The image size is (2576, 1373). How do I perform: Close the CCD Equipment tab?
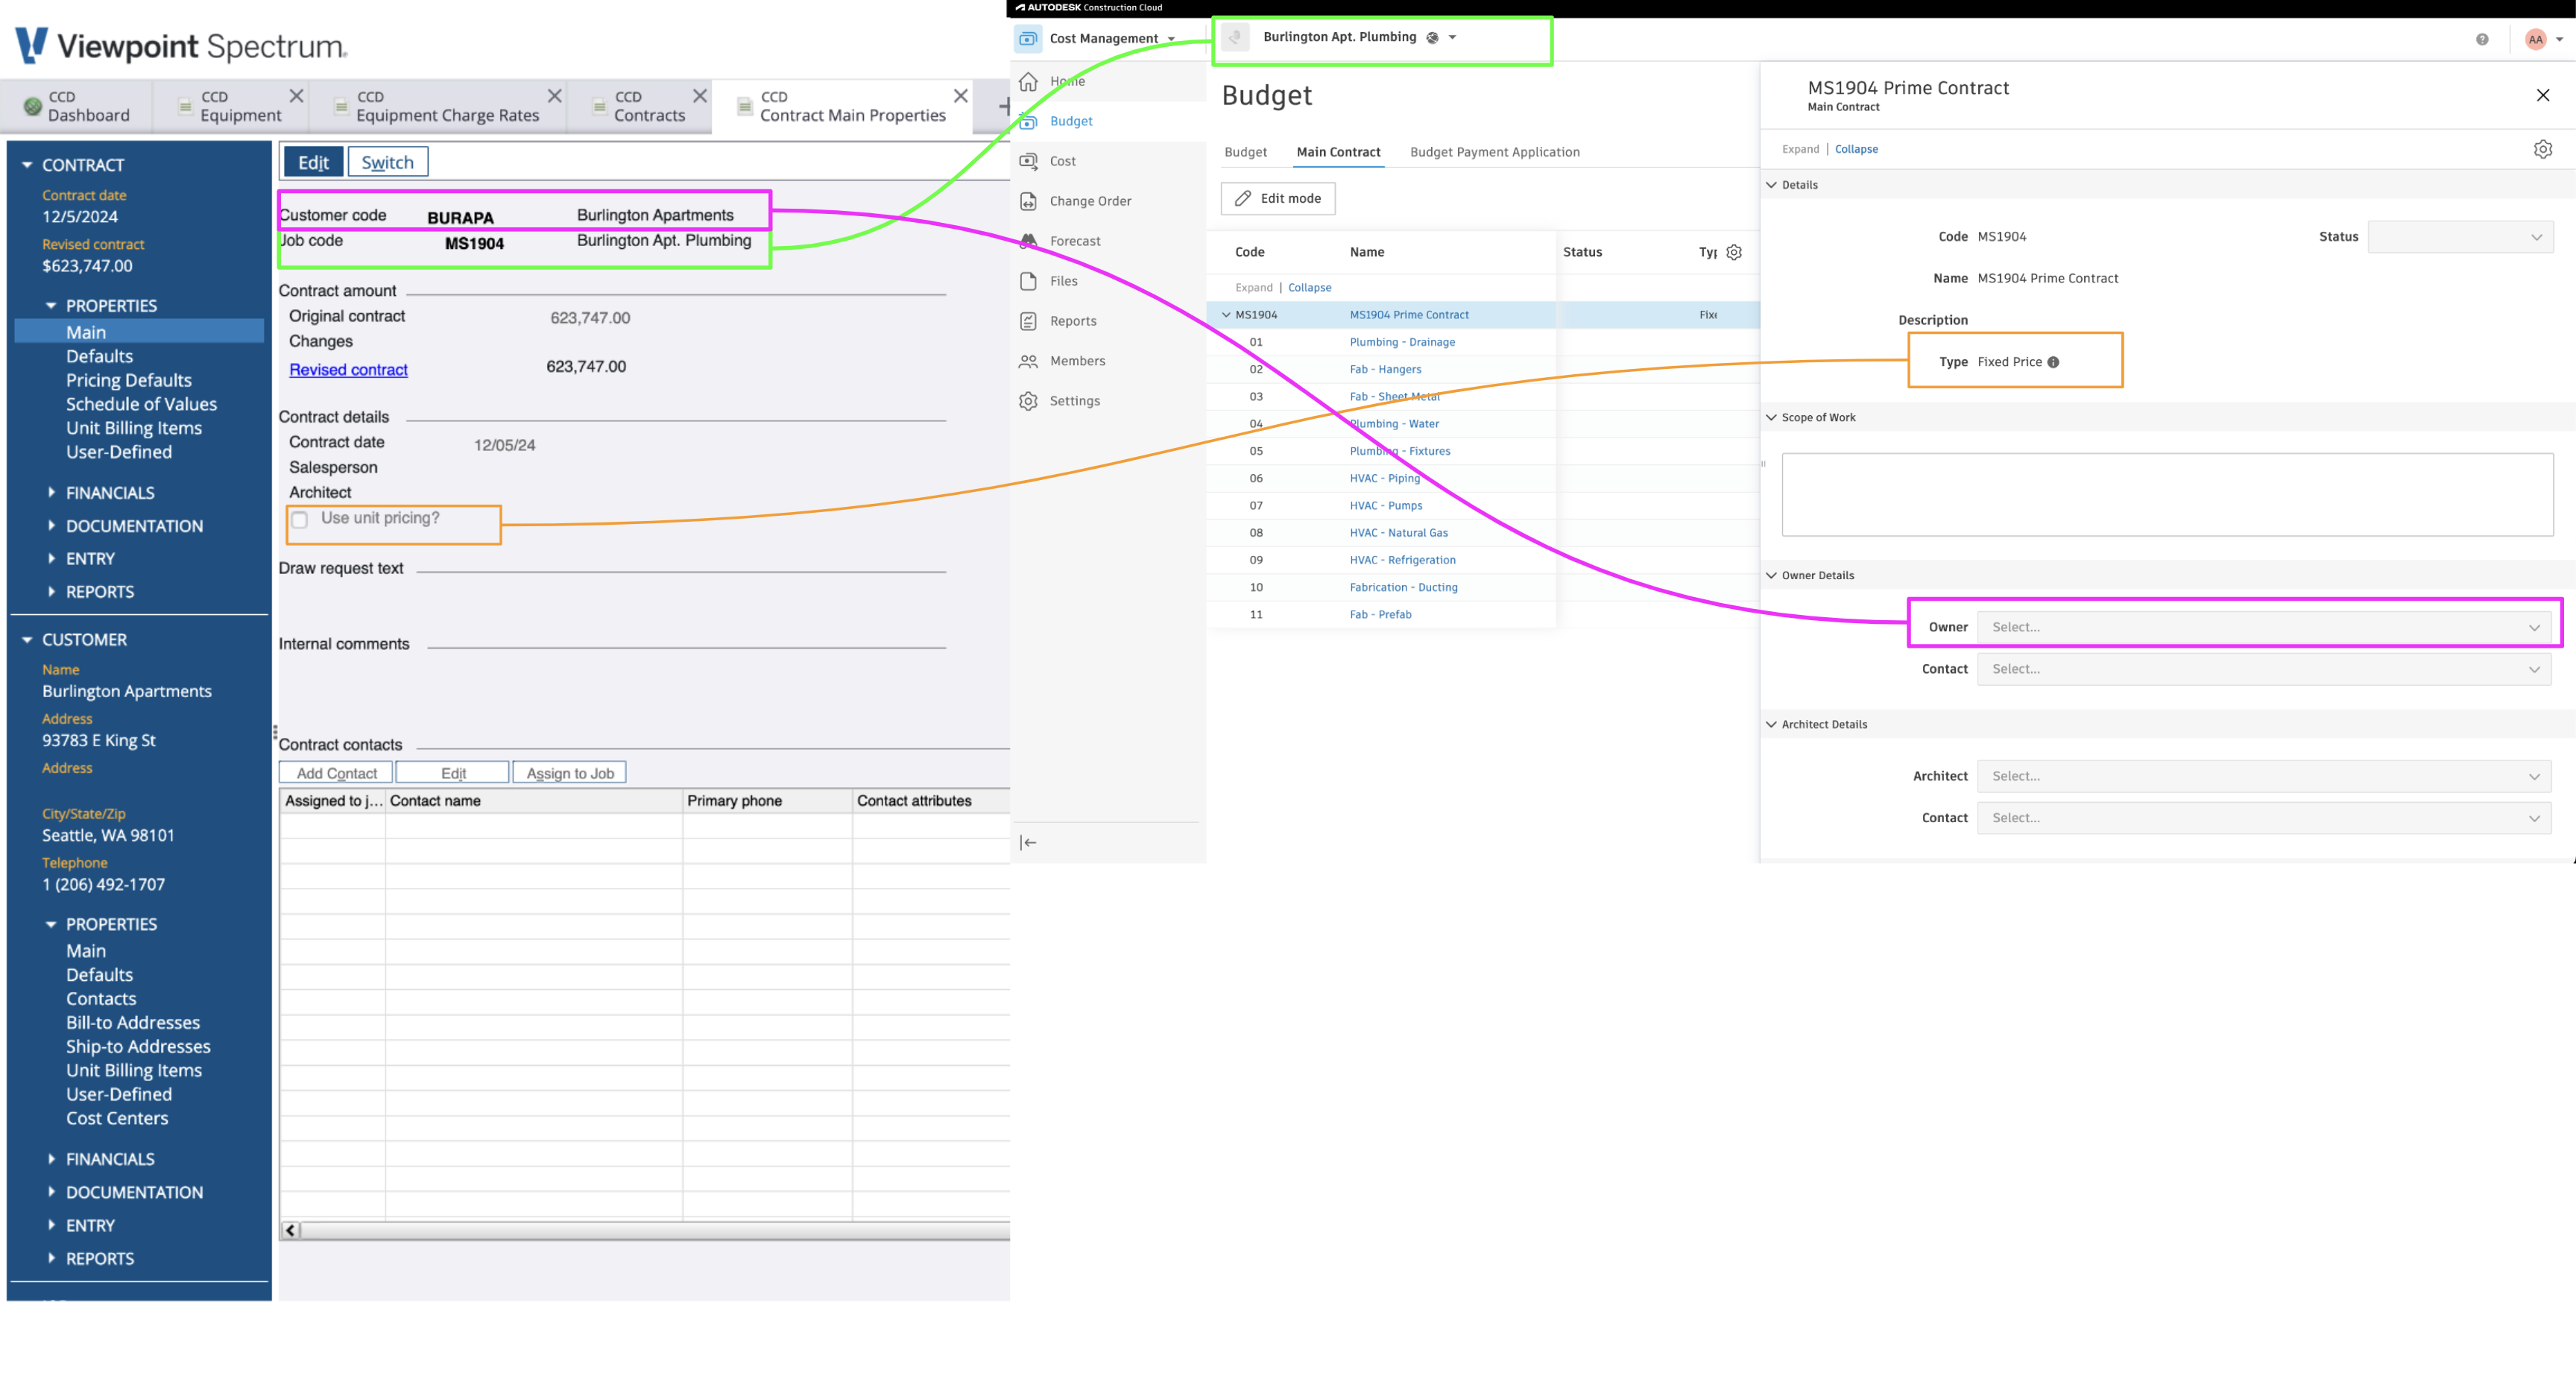coord(296,96)
